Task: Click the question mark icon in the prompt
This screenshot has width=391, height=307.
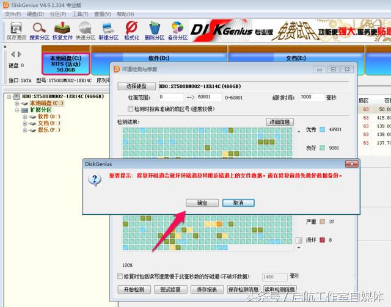Action: pos(95,180)
